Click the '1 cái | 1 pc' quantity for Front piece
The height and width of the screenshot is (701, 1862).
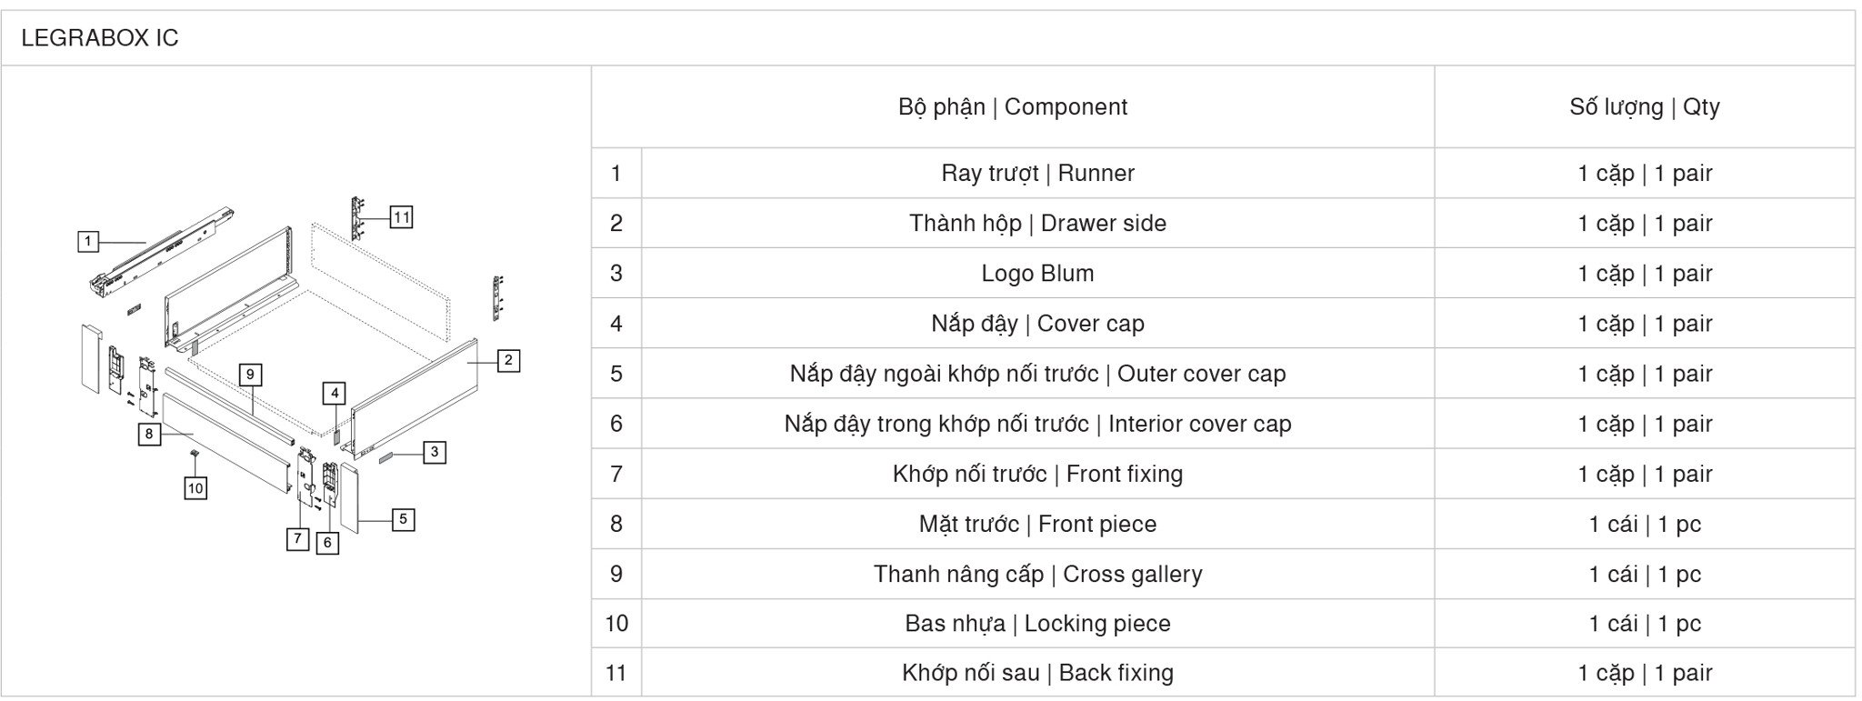[x=1645, y=524]
